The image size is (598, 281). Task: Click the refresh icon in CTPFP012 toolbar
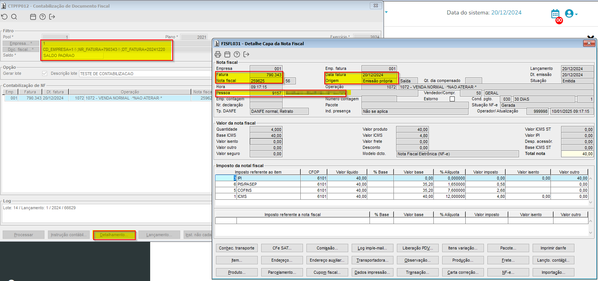point(4,17)
